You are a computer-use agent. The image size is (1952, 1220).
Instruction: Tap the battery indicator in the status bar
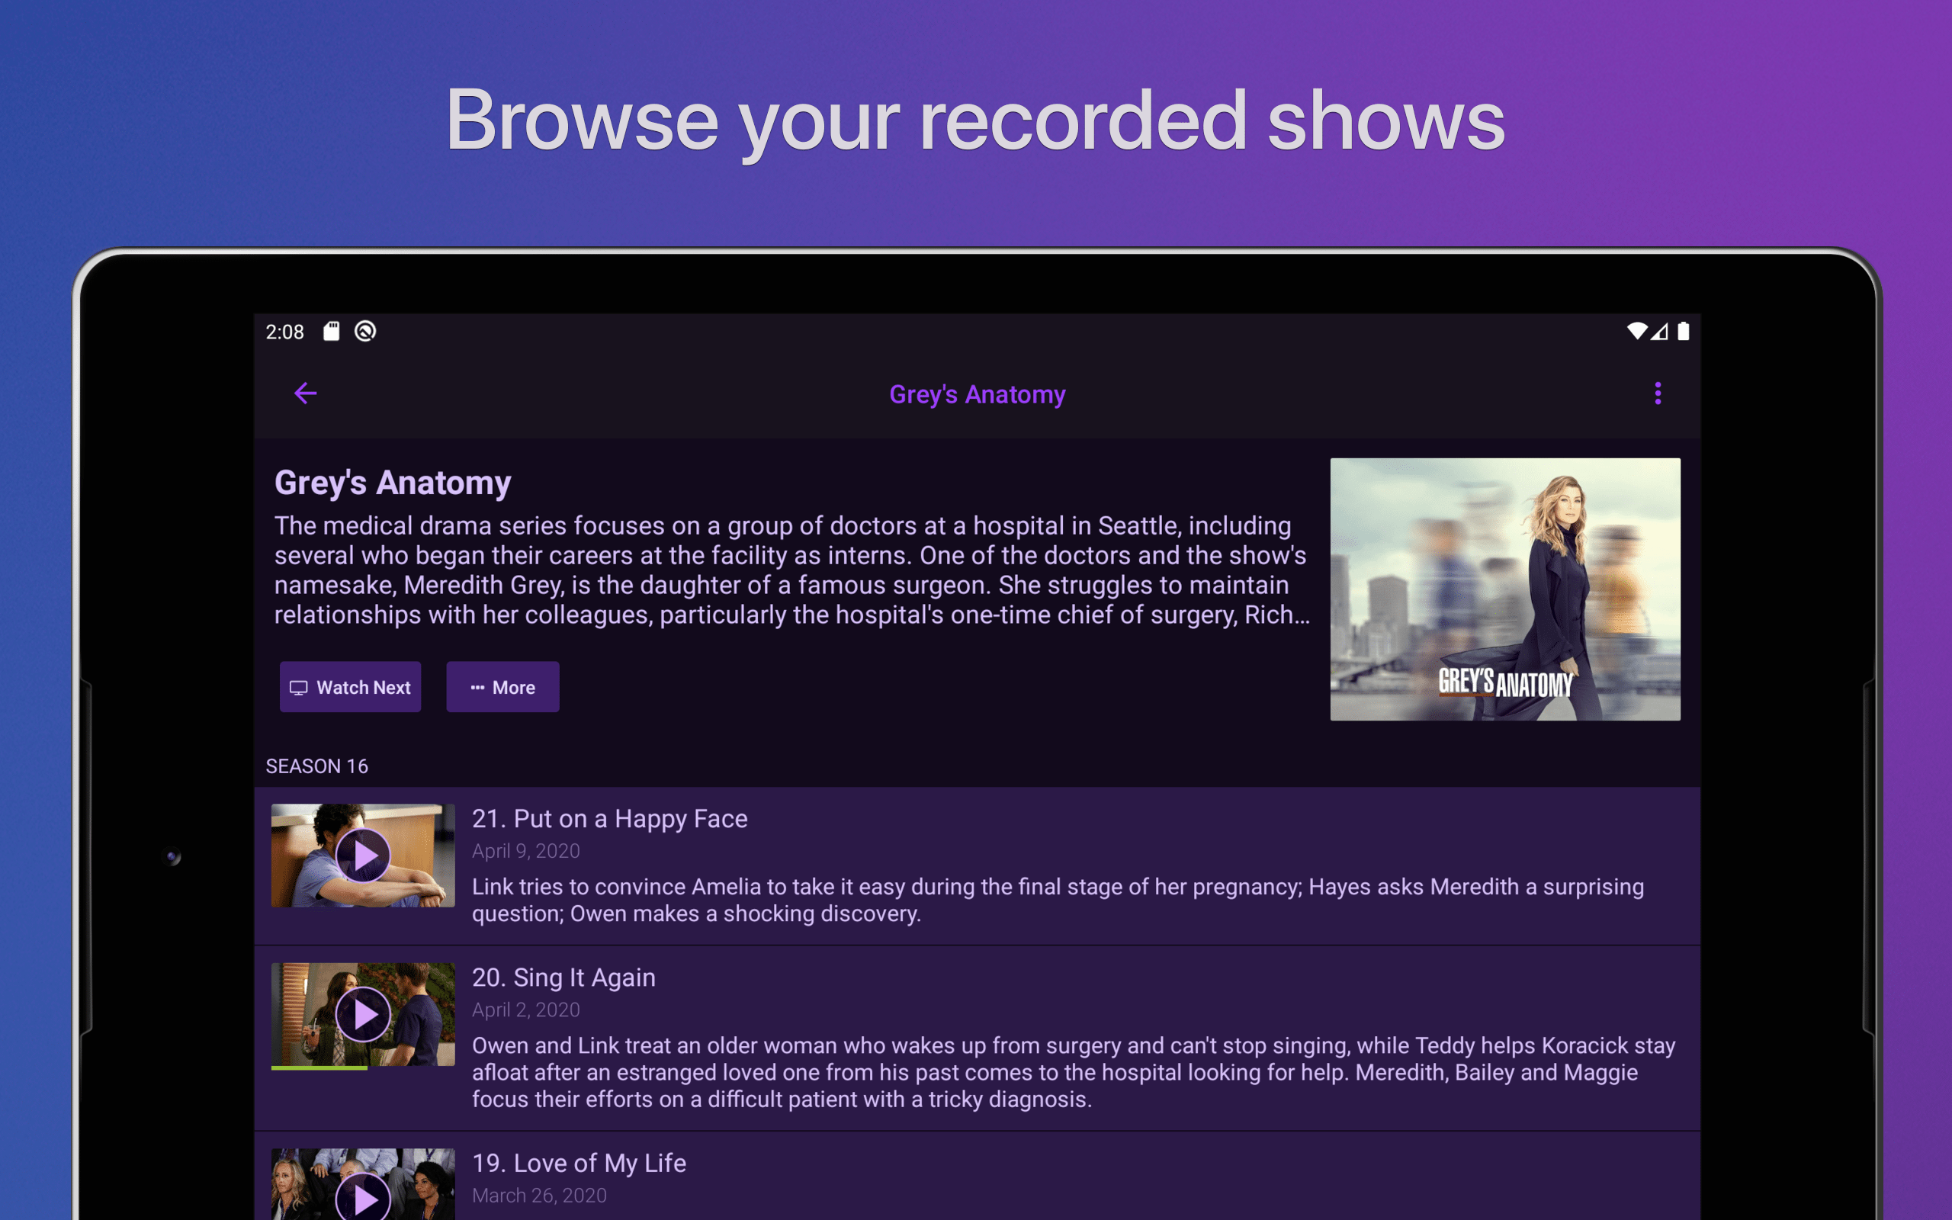pyautogui.click(x=1684, y=331)
